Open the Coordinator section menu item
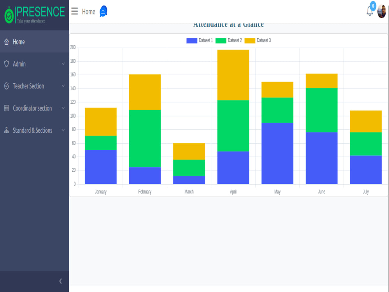The width and height of the screenshot is (389, 292). point(35,108)
